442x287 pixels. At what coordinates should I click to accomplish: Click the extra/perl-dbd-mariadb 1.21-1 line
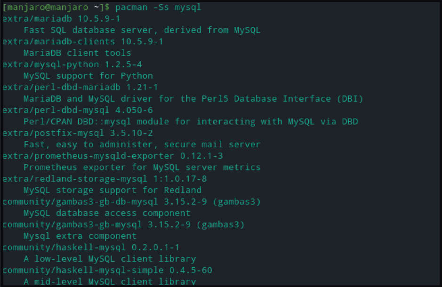pyautogui.click(x=80, y=88)
